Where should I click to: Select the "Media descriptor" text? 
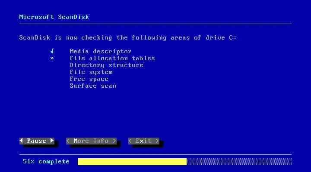click(101, 51)
